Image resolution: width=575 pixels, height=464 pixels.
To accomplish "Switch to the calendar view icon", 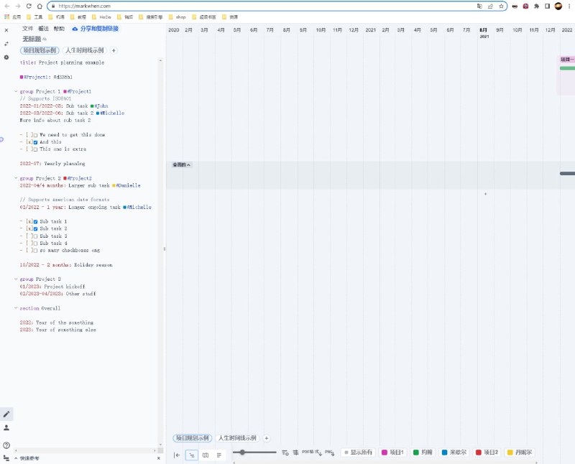I will pyautogui.click(x=206, y=455).
